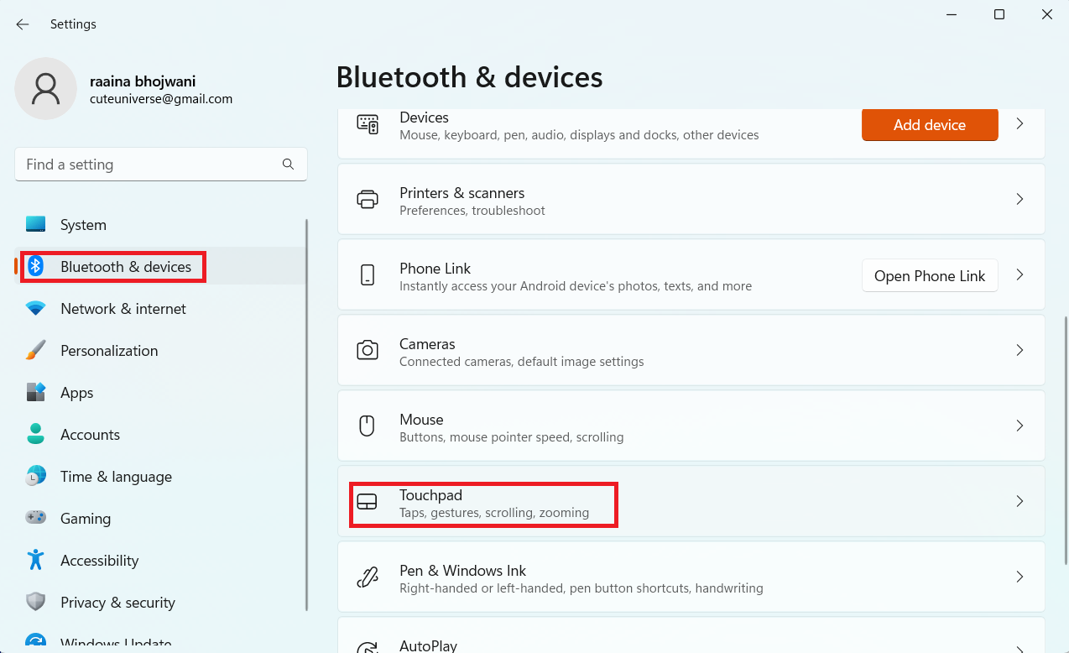Click the Find a setting search box
Viewport: 1069px width, 653px height.
point(151,165)
